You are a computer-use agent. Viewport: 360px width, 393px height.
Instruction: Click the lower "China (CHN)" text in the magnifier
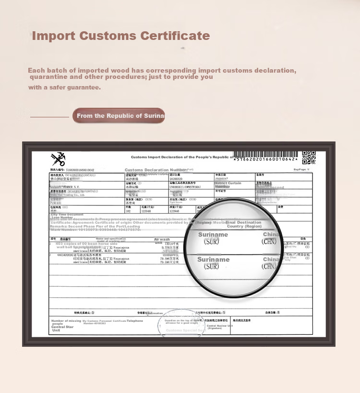click(x=270, y=263)
